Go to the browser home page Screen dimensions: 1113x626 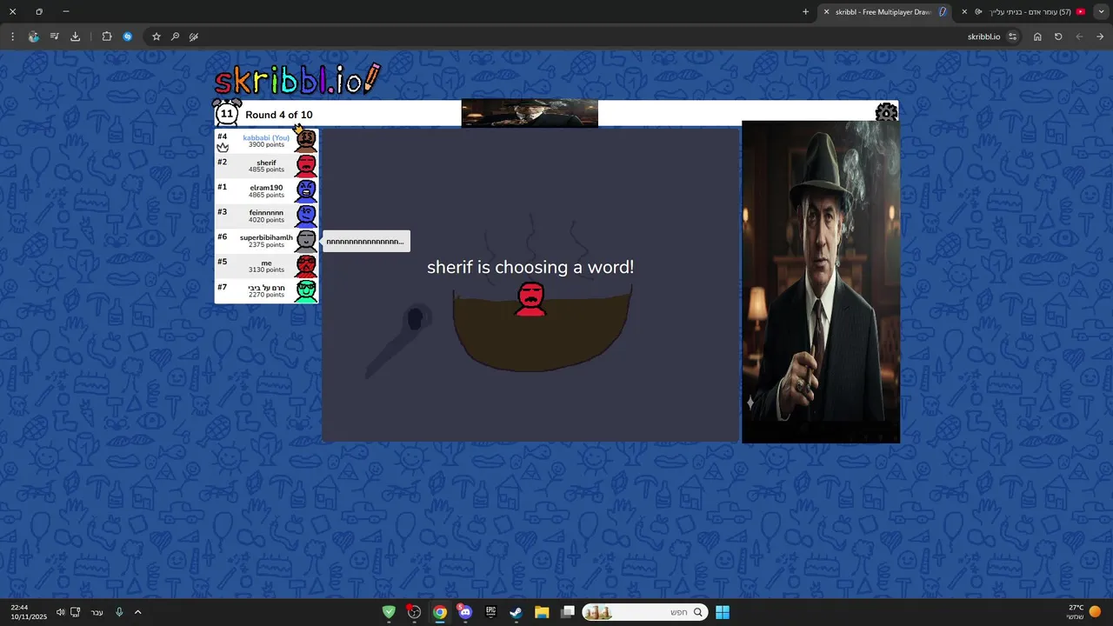coord(1037,37)
